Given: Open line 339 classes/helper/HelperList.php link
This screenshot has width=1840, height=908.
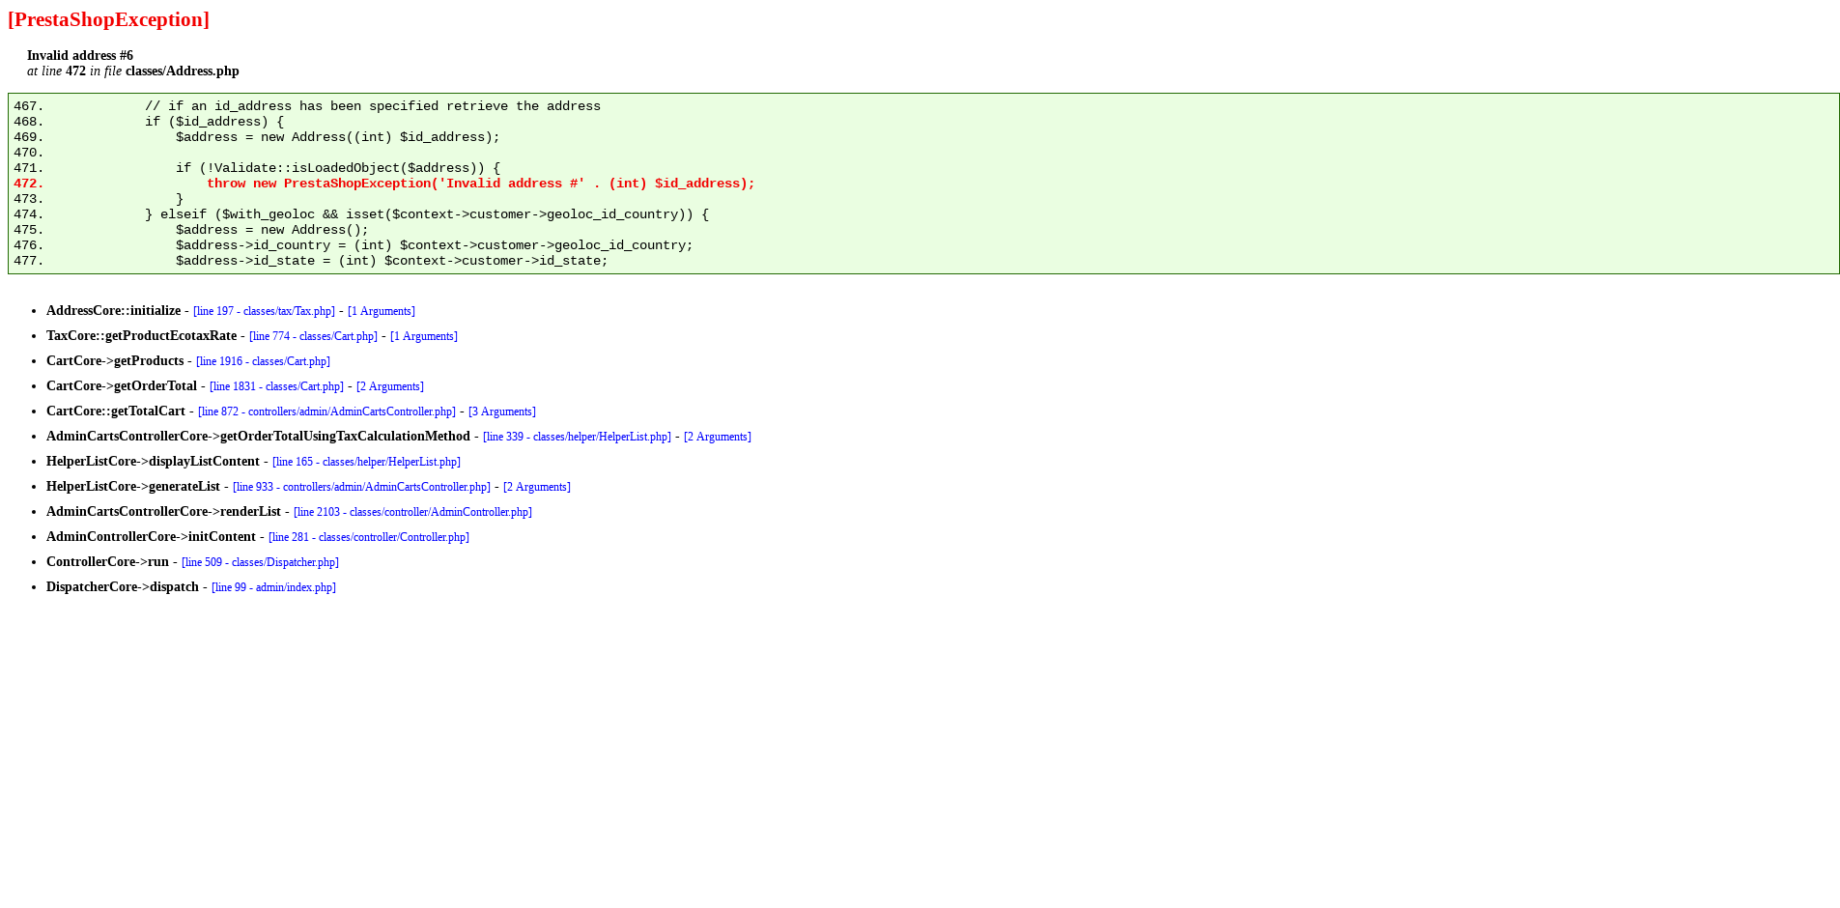Looking at the screenshot, I should pyautogui.click(x=577, y=437).
